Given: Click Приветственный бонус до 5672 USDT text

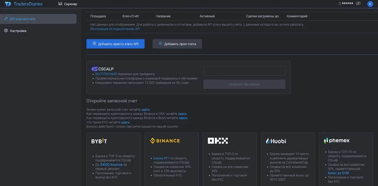Looking at the screenshot, I should click(289, 177).
